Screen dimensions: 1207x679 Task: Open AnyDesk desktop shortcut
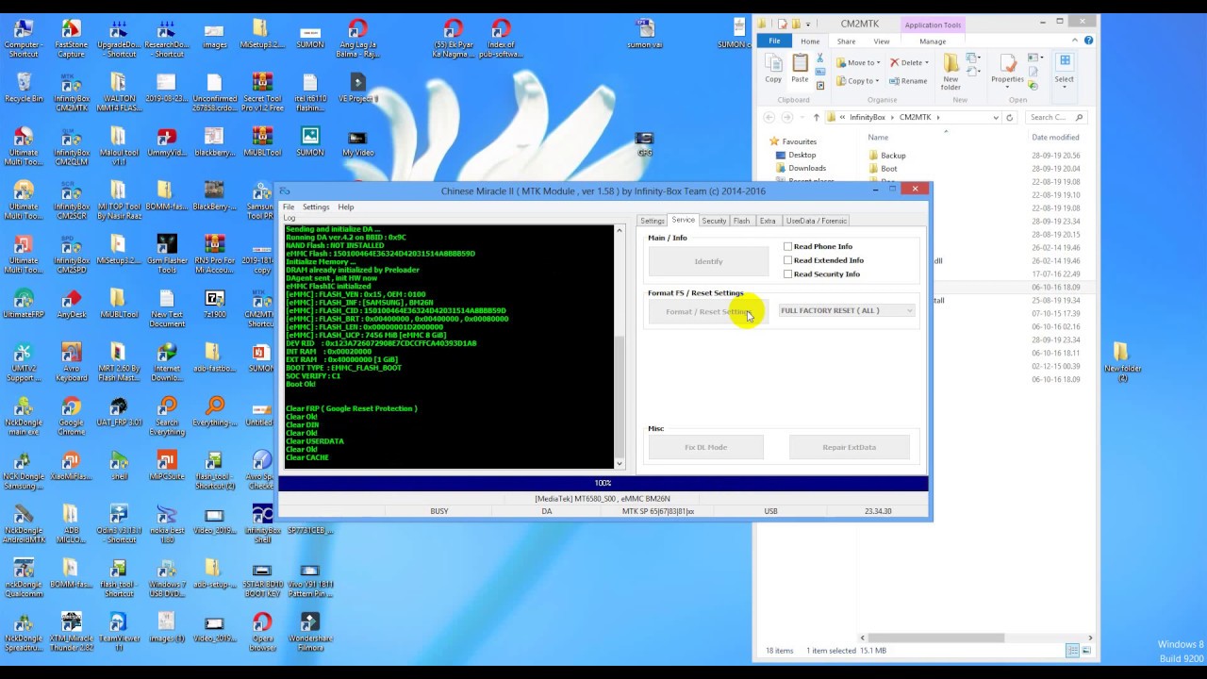pos(71,304)
